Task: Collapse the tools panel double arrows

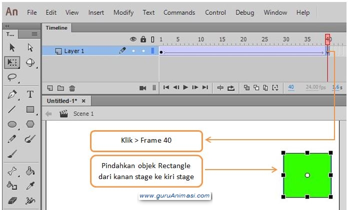Action: coord(7,26)
